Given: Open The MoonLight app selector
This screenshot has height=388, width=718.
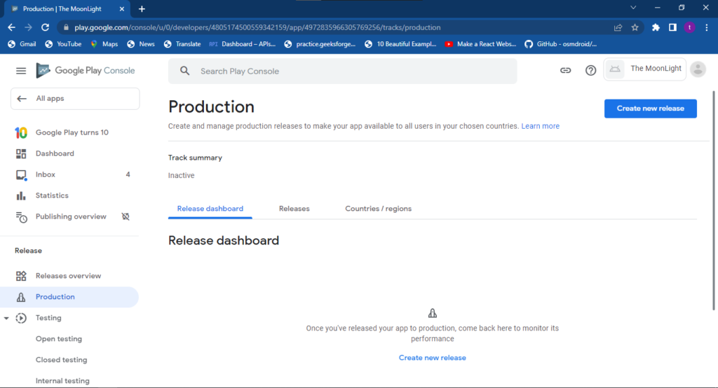Looking at the screenshot, I should click(x=645, y=69).
